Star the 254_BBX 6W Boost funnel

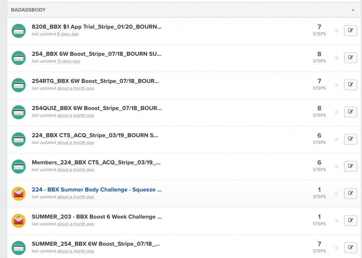(337, 58)
